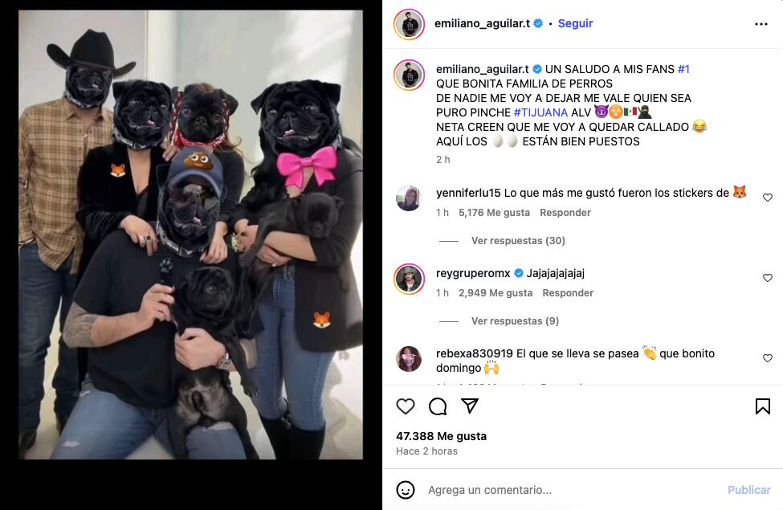783x510 pixels.
Task: Like the post with the heart icon
Action: click(406, 406)
